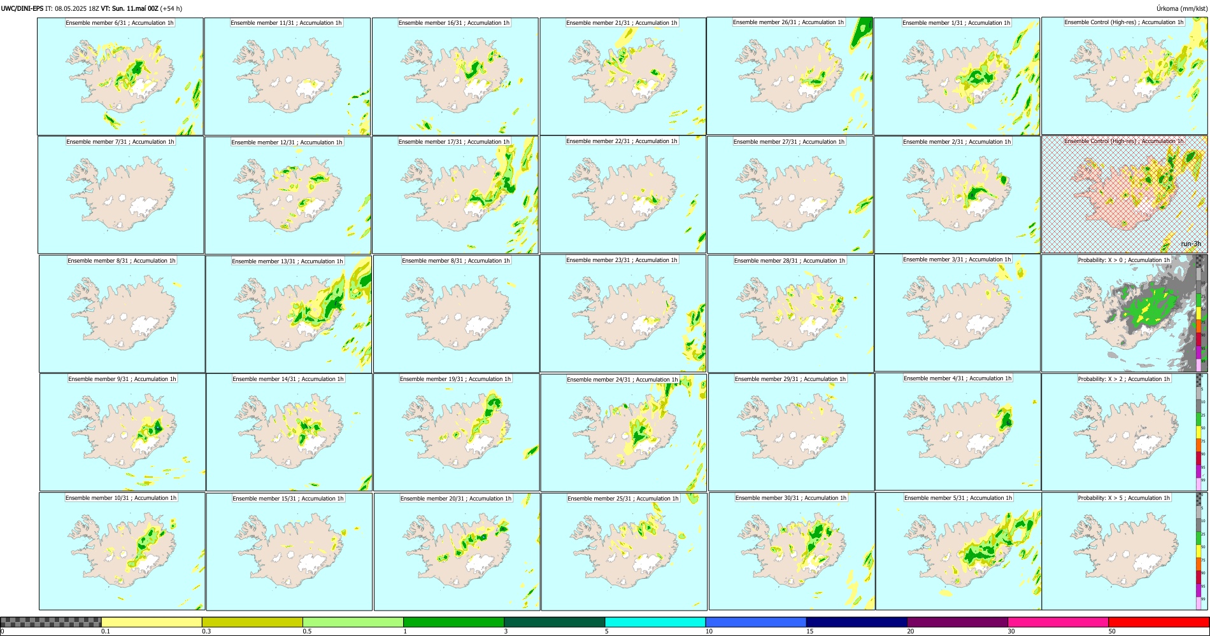1210x636 pixels.
Task: View the Ensemble member 14/31 map
Action: click(289, 432)
